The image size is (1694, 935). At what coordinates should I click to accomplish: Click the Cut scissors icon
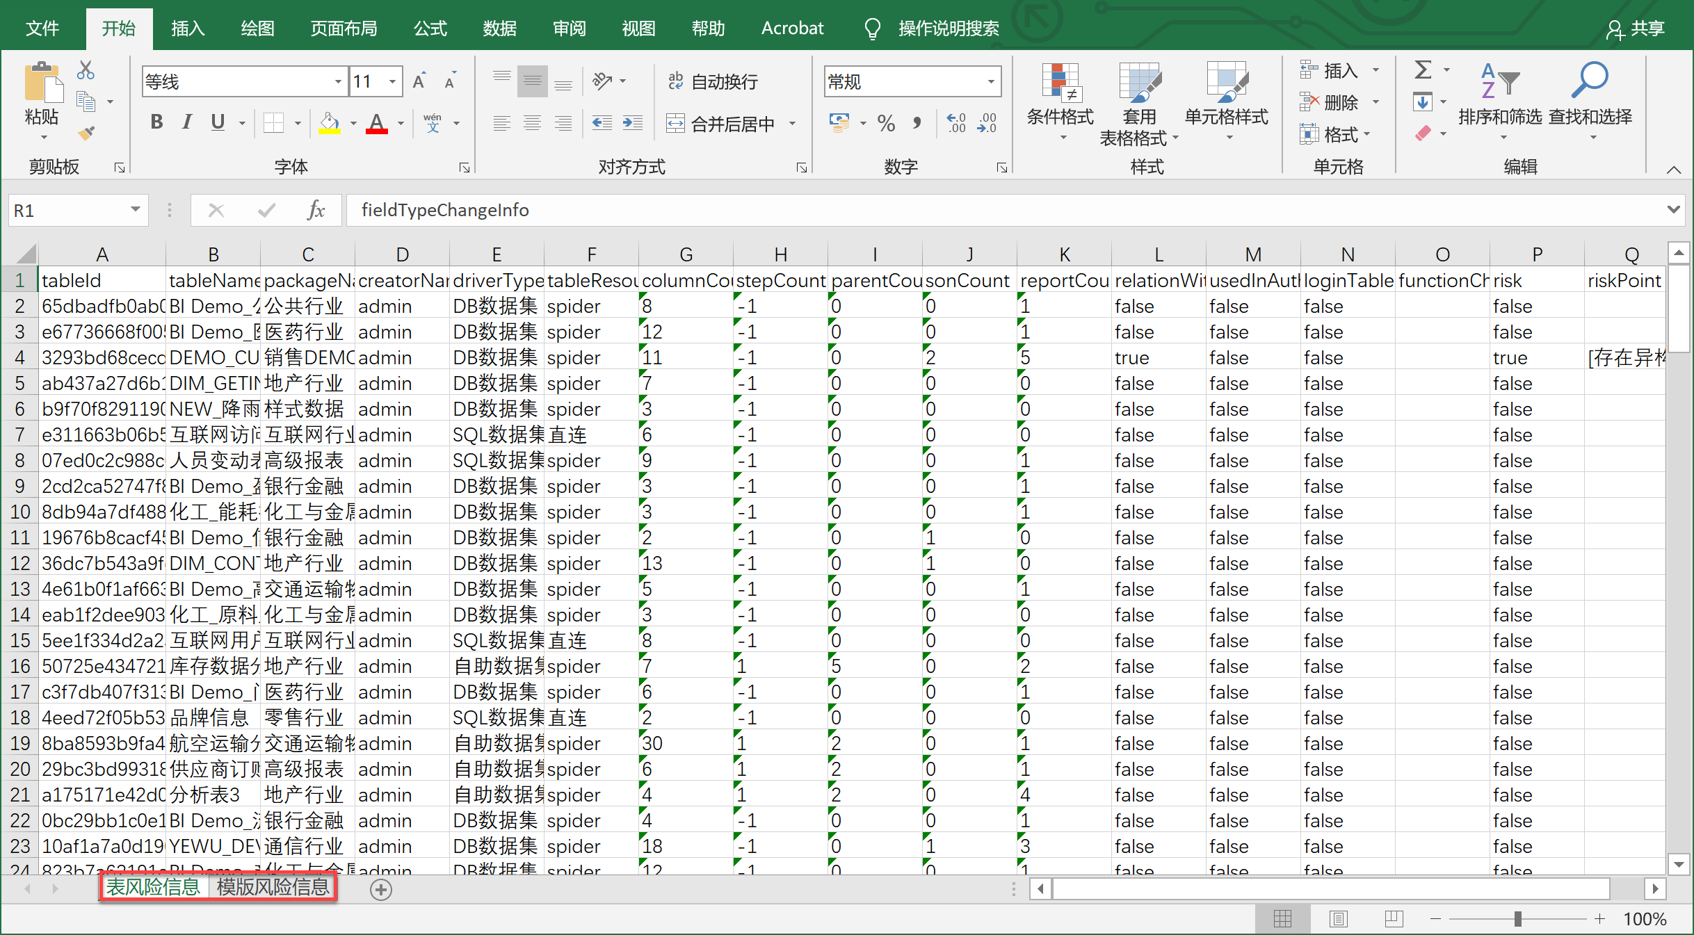tap(86, 70)
